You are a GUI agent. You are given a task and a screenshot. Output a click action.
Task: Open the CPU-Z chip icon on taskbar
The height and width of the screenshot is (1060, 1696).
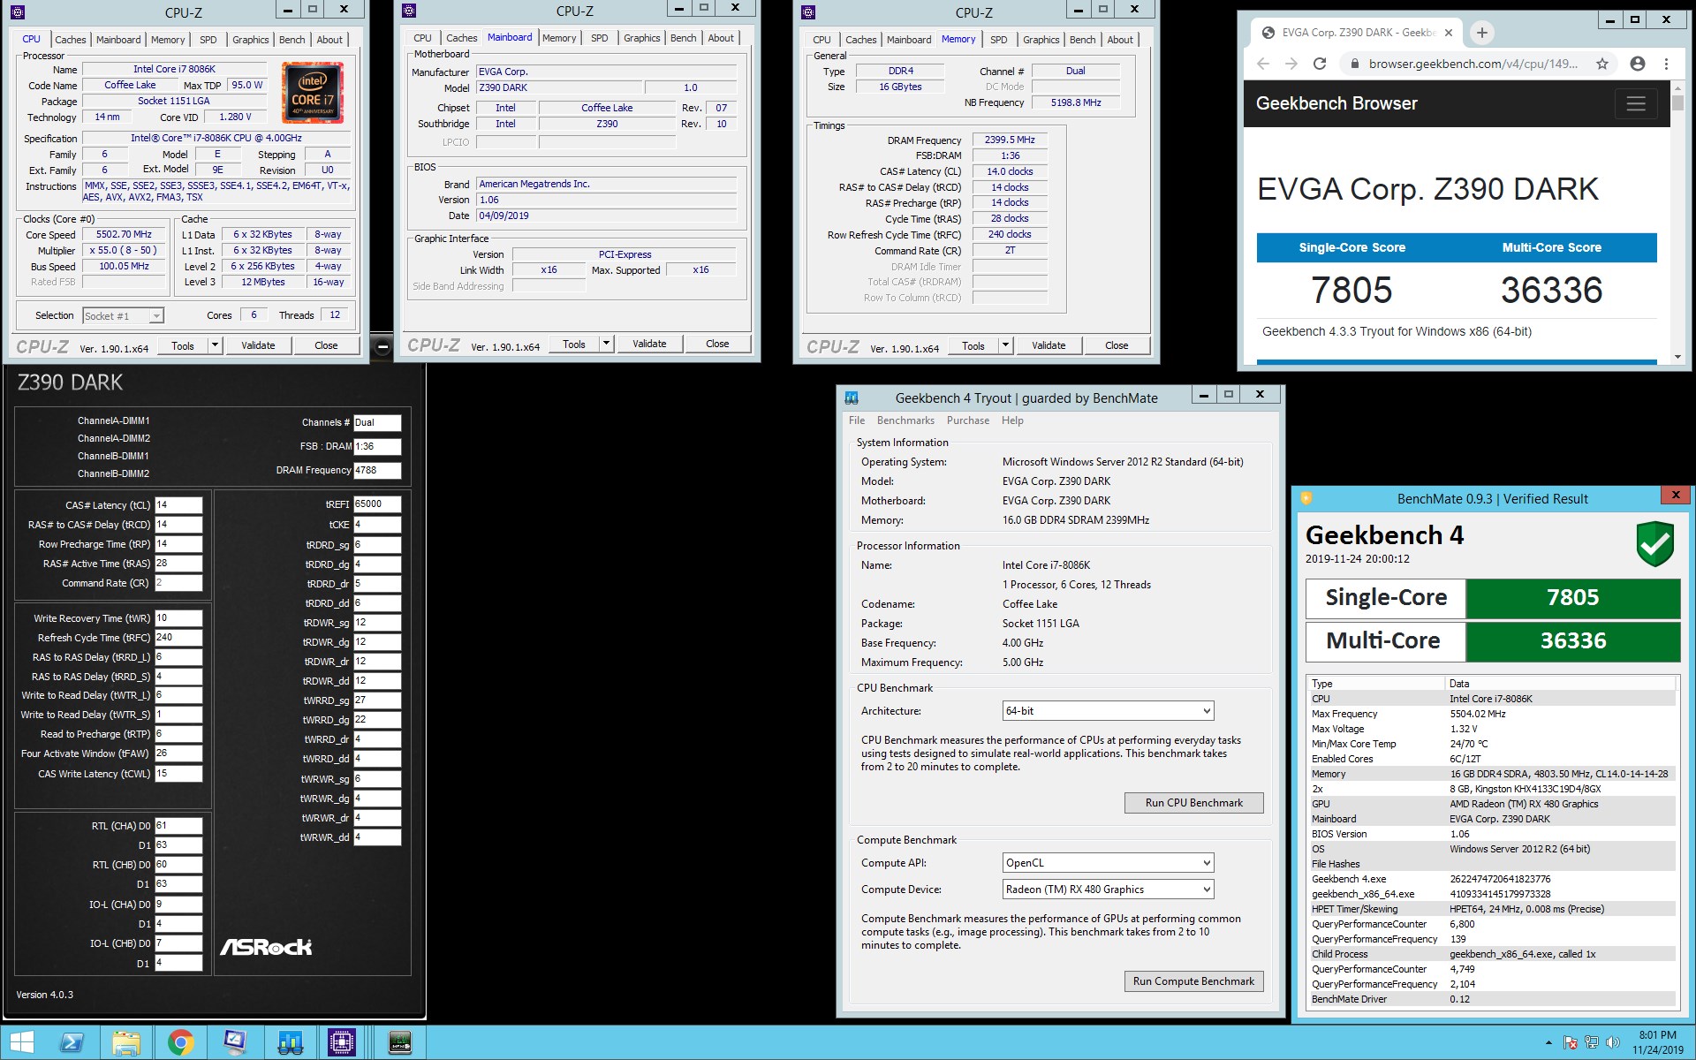[341, 1043]
